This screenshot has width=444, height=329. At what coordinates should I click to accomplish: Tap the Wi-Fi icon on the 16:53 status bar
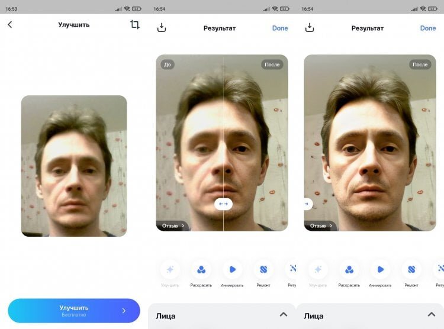pos(127,9)
